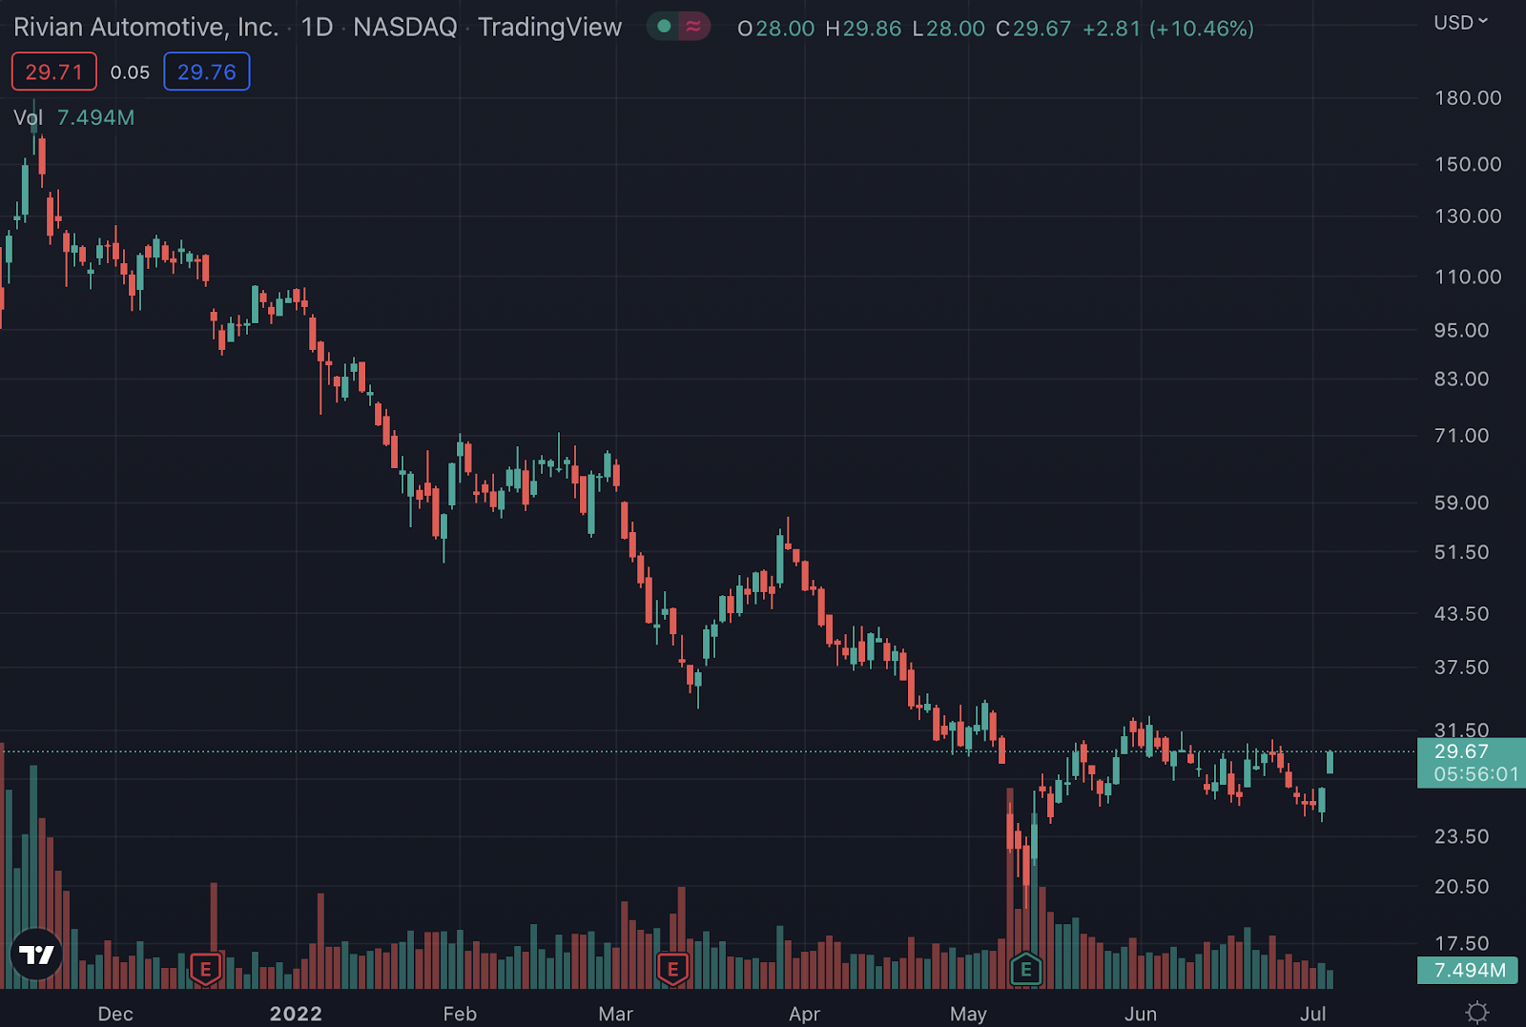Select the close value 29.67 in legend
1526x1027 pixels.
[x=1042, y=29]
